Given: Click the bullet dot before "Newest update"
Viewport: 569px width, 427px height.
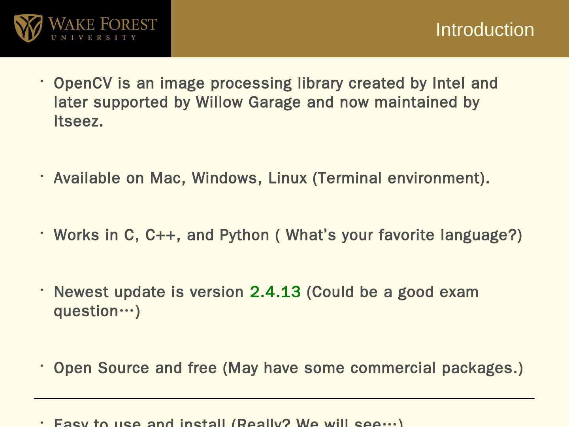Looking at the screenshot, I should 41,290.
